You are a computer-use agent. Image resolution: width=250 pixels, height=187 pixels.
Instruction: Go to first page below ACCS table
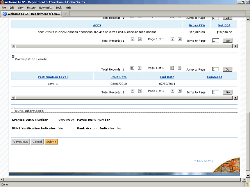(132, 39)
